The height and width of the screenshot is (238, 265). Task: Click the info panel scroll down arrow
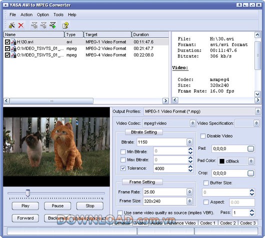[257, 94]
